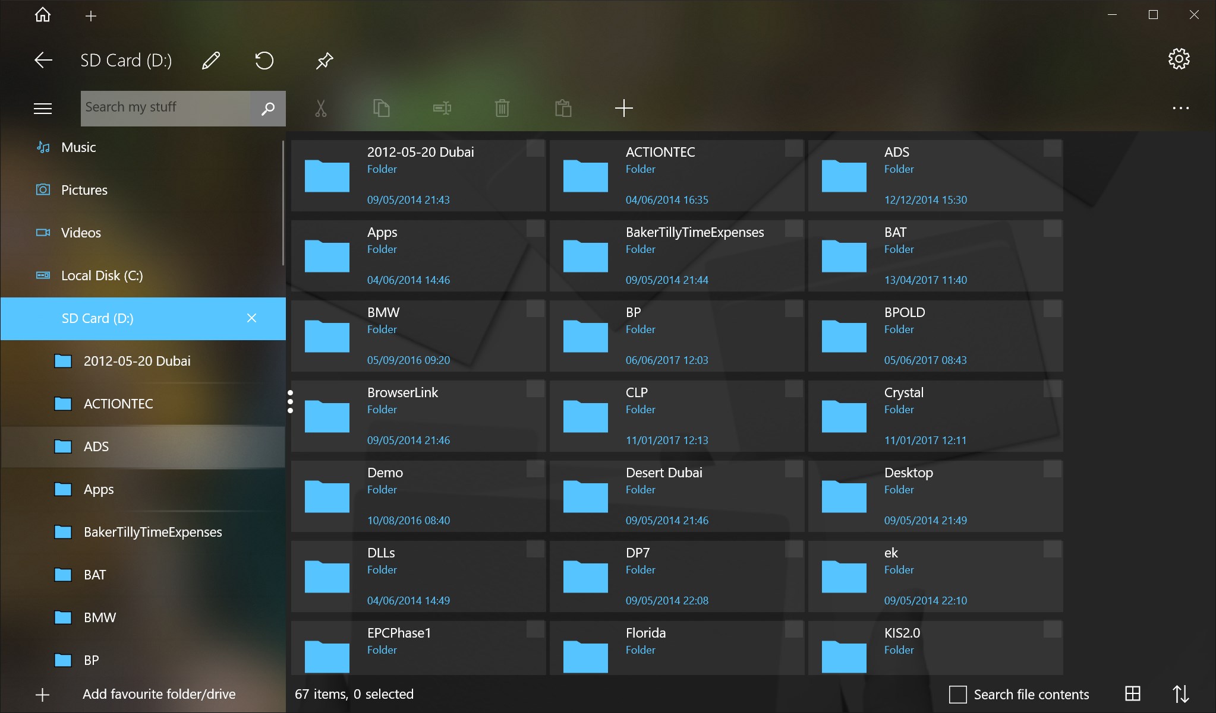The width and height of the screenshot is (1216, 713).
Task: Enable the Search file contents checkbox
Action: 958,694
